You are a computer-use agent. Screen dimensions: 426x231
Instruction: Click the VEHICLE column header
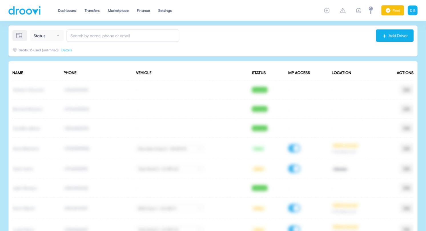click(144, 73)
